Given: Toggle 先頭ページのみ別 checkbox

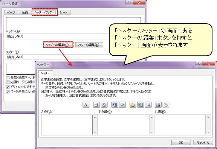Looking at the screenshot, I should click(8, 82).
